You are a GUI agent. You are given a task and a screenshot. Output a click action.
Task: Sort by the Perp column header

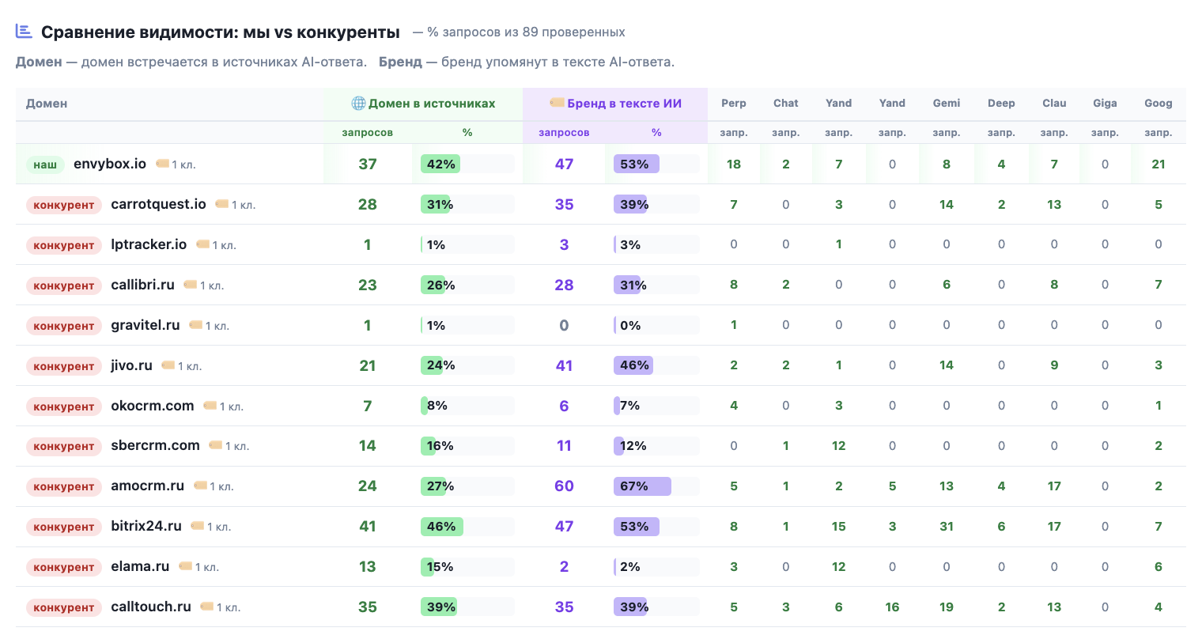pos(734,103)
